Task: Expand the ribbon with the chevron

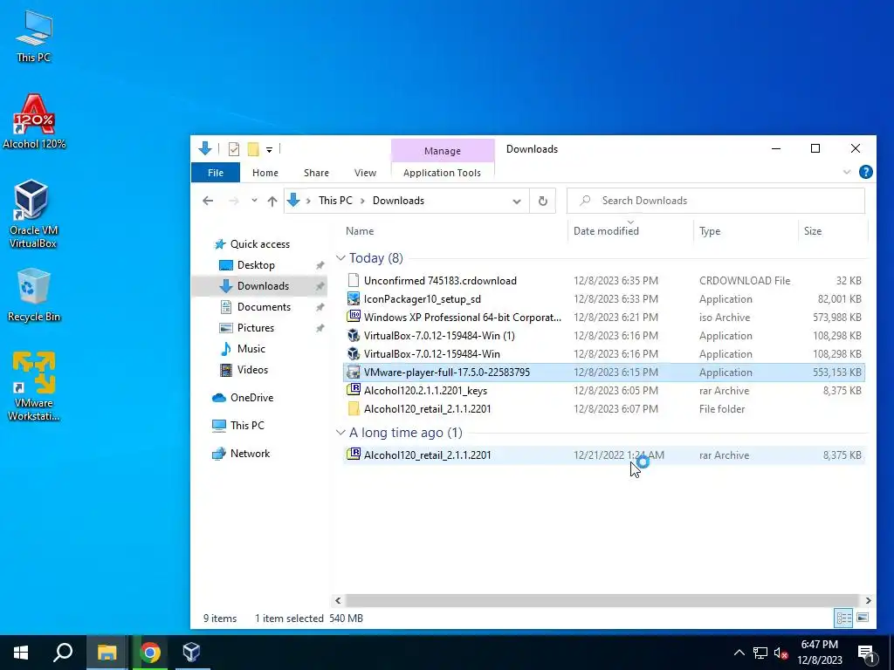Action: coord(847,172)
